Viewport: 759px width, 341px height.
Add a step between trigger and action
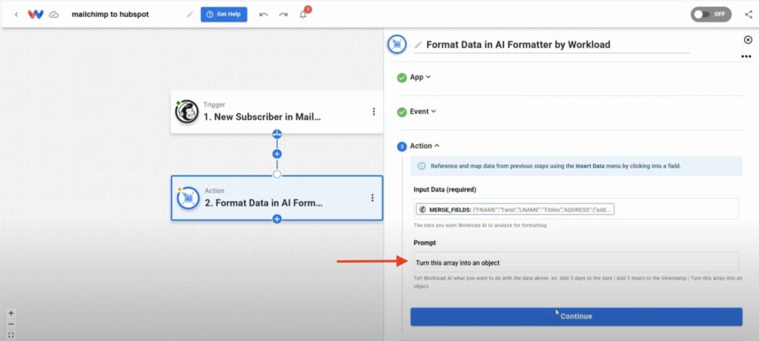(277, 154)
